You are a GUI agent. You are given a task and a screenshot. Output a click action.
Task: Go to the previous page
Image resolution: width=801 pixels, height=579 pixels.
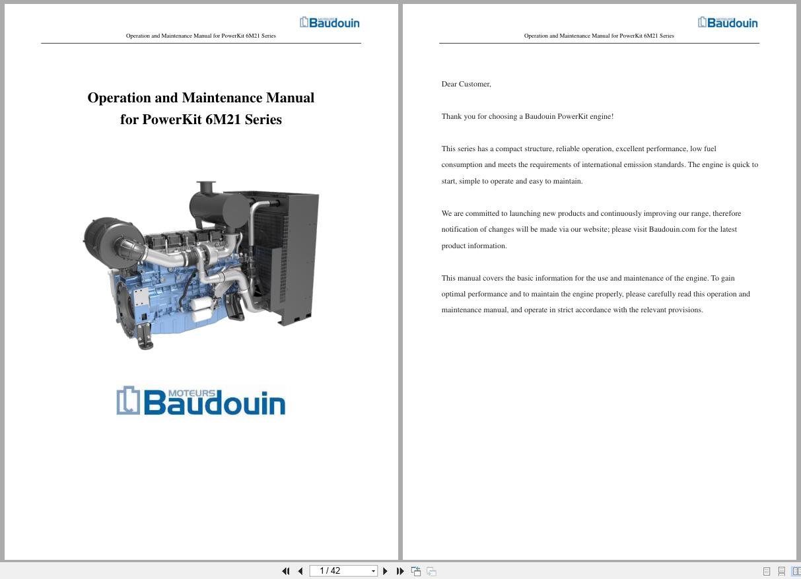[x=300, y=571]
